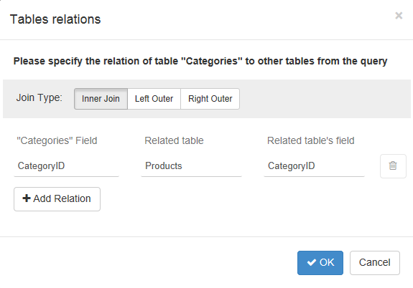Click the gray Join Type bar background
The height and width of the screenshot is (288, 413).
[x=324, y=99]
